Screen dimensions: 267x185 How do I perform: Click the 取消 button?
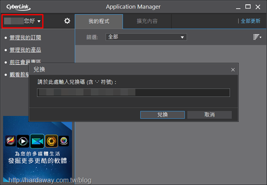209,115
